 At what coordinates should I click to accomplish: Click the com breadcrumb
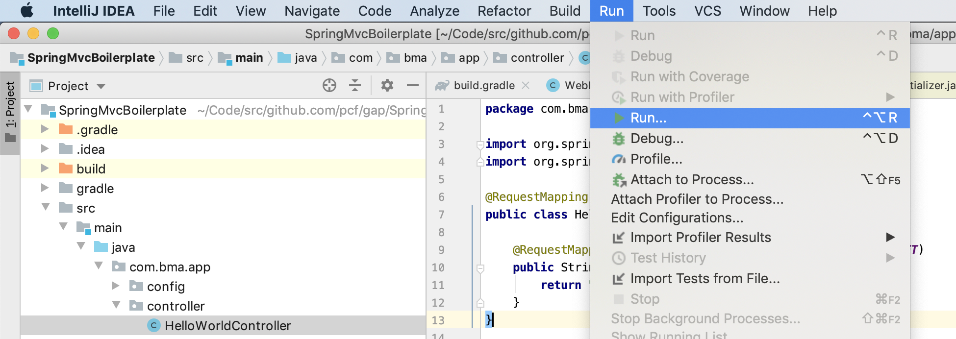coord(352,58)
